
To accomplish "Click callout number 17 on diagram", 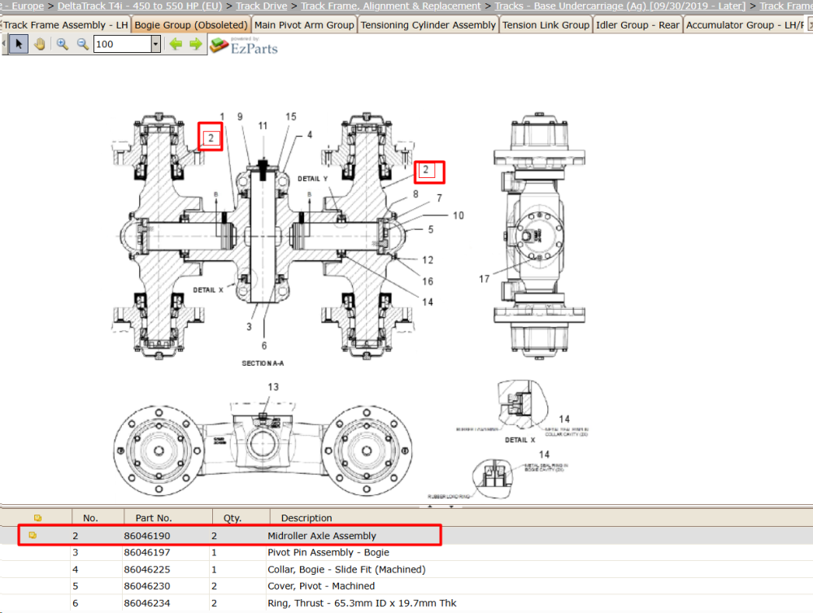I will click(485, 279).
